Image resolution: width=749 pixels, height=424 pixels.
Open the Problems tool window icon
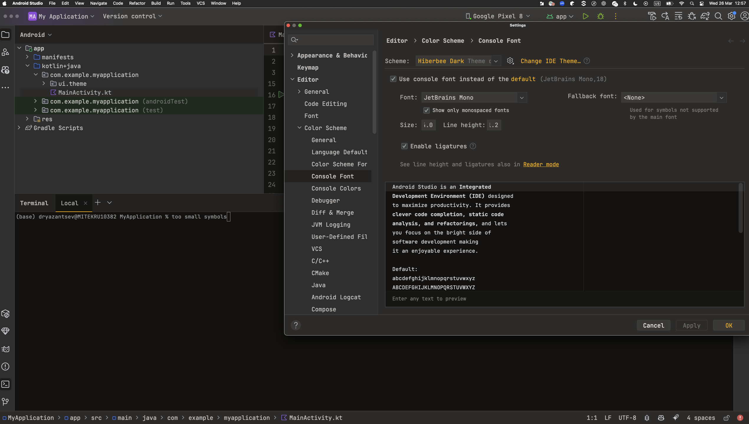6,367
